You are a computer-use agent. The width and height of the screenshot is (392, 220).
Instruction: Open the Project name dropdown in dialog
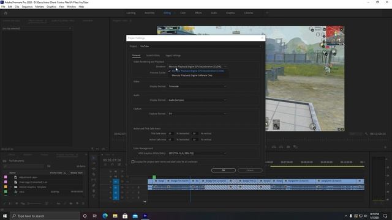[x=200, y=46]
